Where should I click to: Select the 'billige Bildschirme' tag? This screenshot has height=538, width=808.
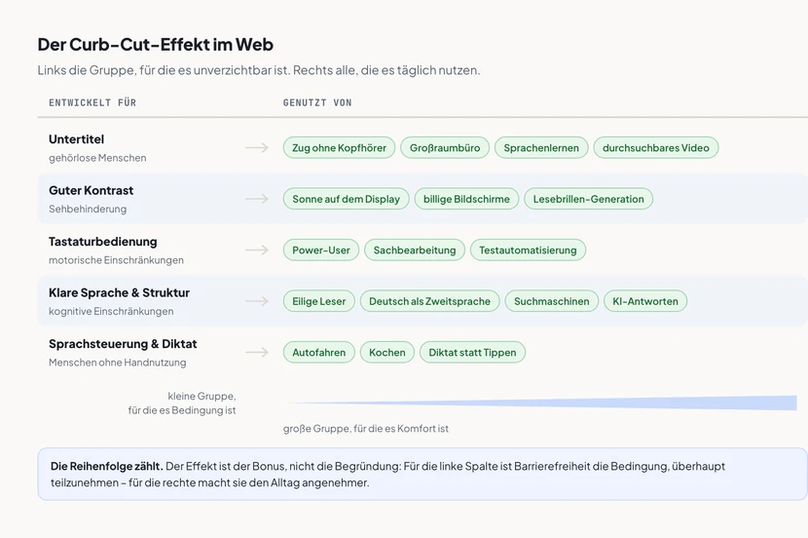(x=466, y=199)
